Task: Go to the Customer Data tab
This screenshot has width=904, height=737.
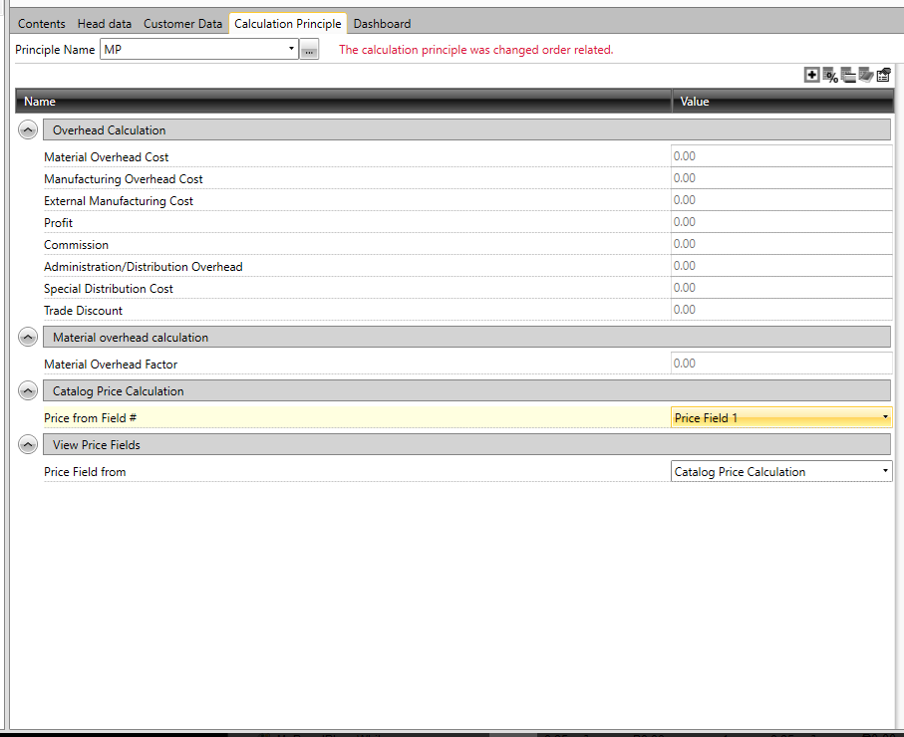Action: (182, 24)
